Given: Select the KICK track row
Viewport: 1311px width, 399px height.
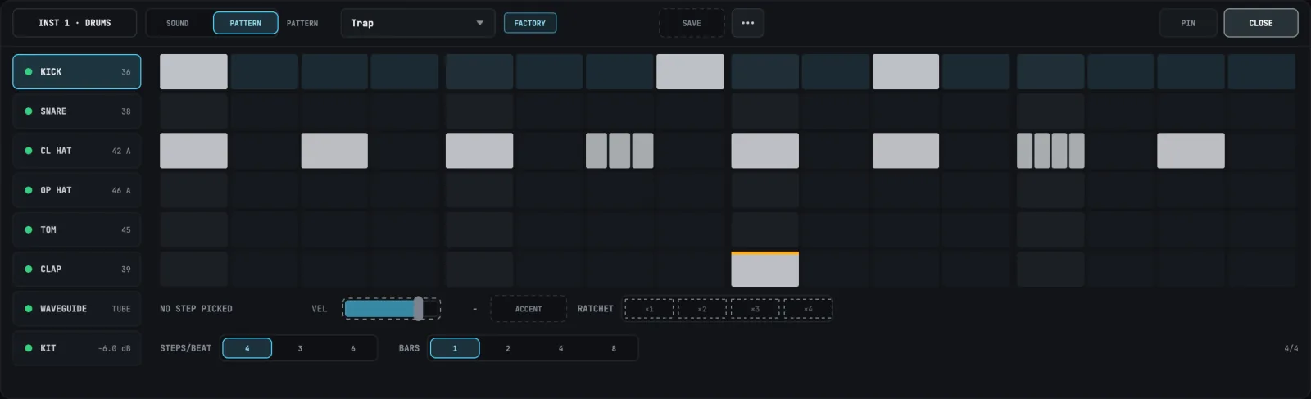Looking at the screenshot, I should pyautogui.click(x=77, y=72).
